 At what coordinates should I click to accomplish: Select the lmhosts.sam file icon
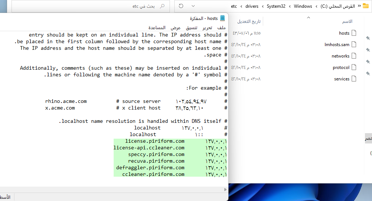(x=354, y=44)
